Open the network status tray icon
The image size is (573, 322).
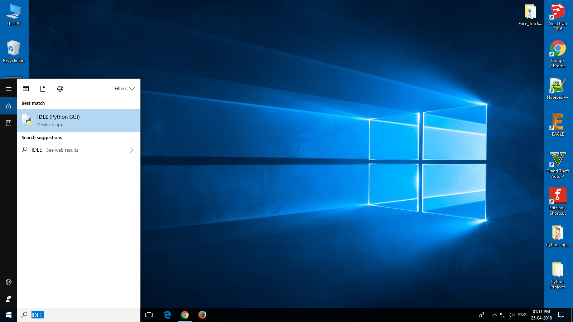pos(503,315)
